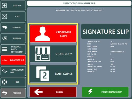Click the Refund backspace icon

5,38
